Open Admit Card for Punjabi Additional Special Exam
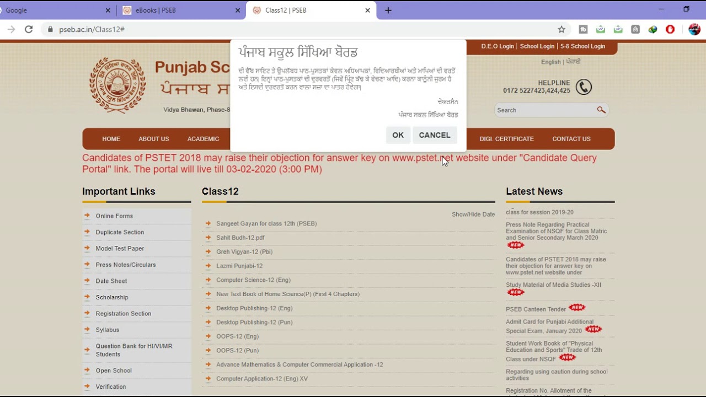This screenshot has height=397, width=706. pyautogui.click(x=549, y=326)
